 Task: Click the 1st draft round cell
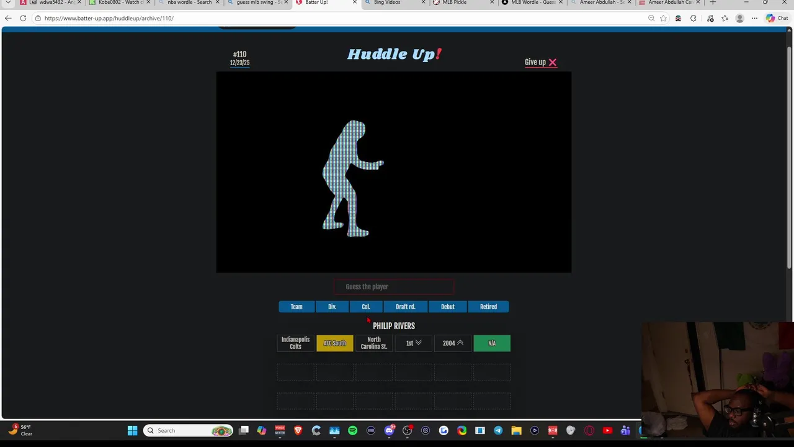[x=413, y=343]
